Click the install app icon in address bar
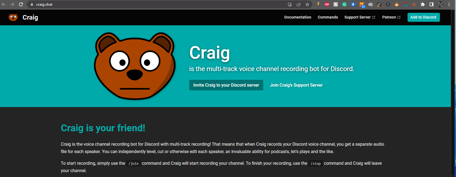The height and width of the screenshot is (177, 456). click(290, 4)
